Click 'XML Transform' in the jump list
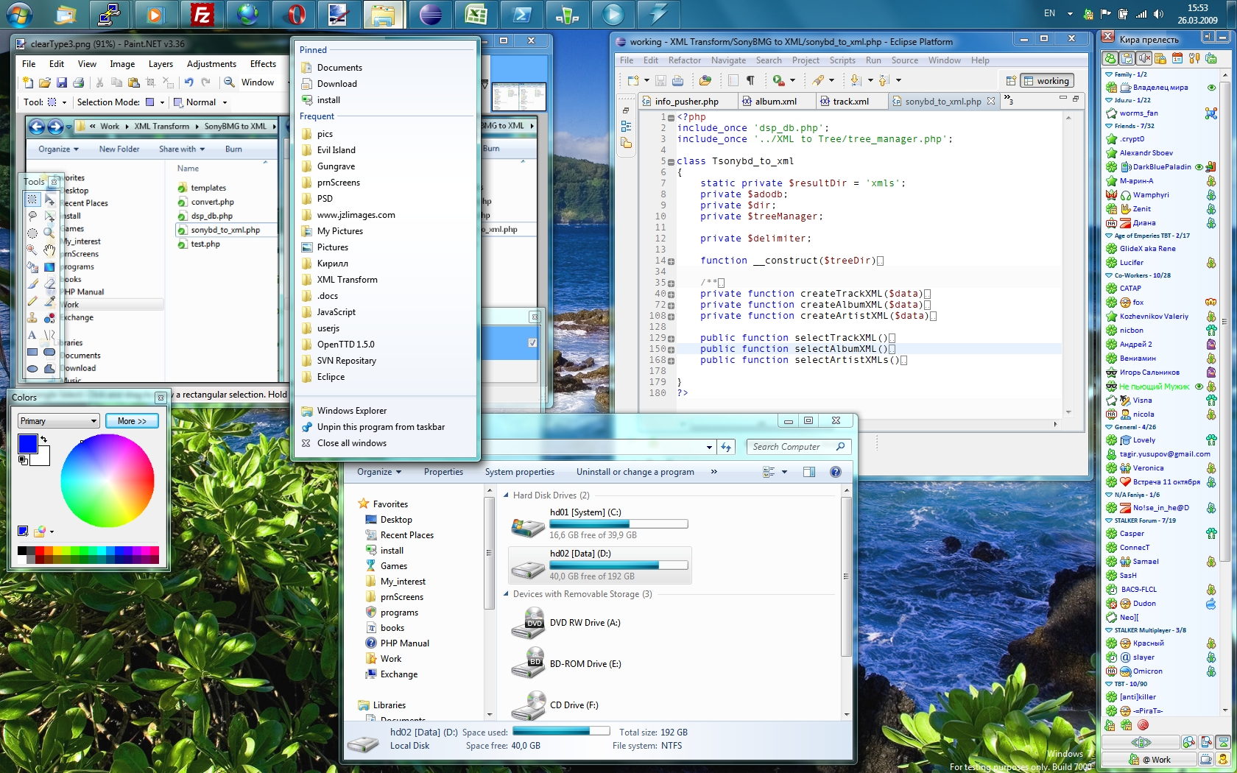1237x773 pixels. pyautogui.click(x=347, y=280)
